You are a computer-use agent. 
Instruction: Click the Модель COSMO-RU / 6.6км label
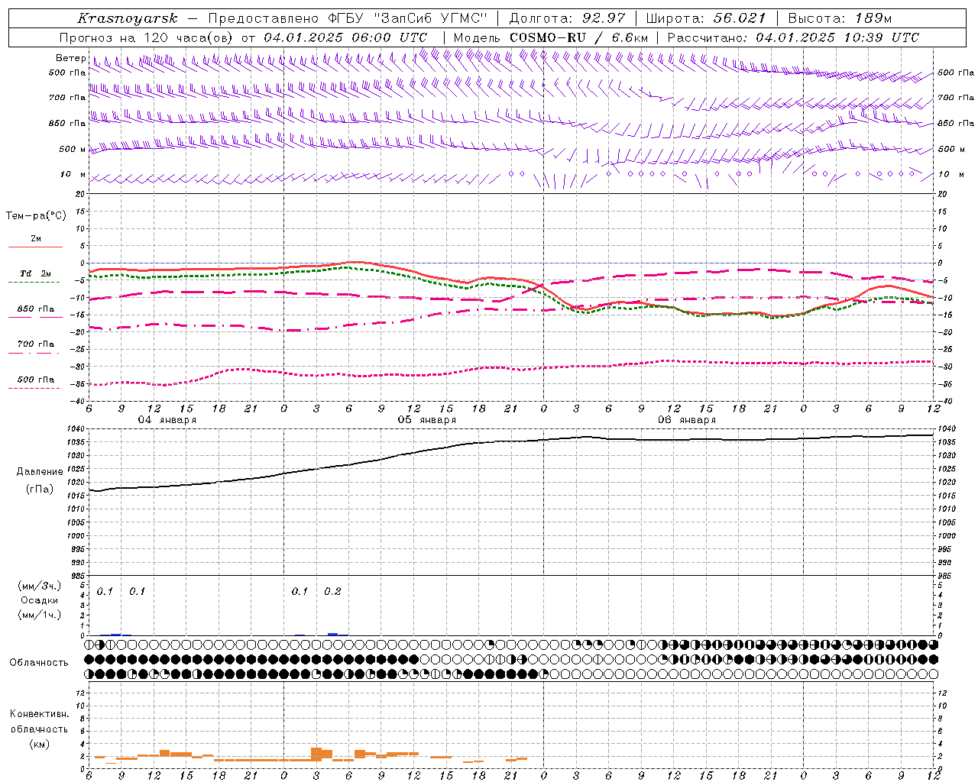coord(551,37)
